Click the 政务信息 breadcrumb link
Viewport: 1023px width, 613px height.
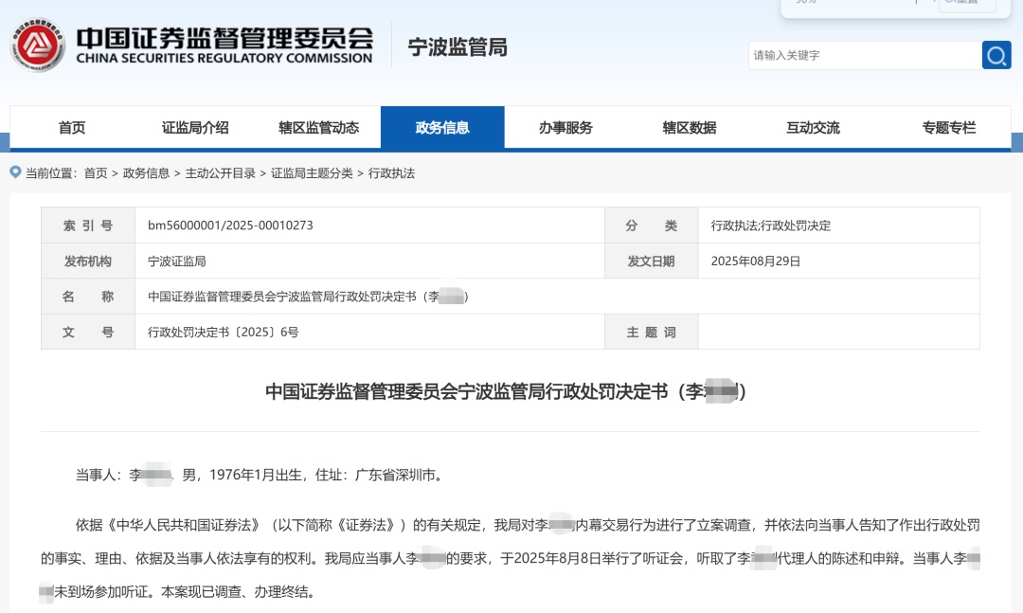click(146, 173)
